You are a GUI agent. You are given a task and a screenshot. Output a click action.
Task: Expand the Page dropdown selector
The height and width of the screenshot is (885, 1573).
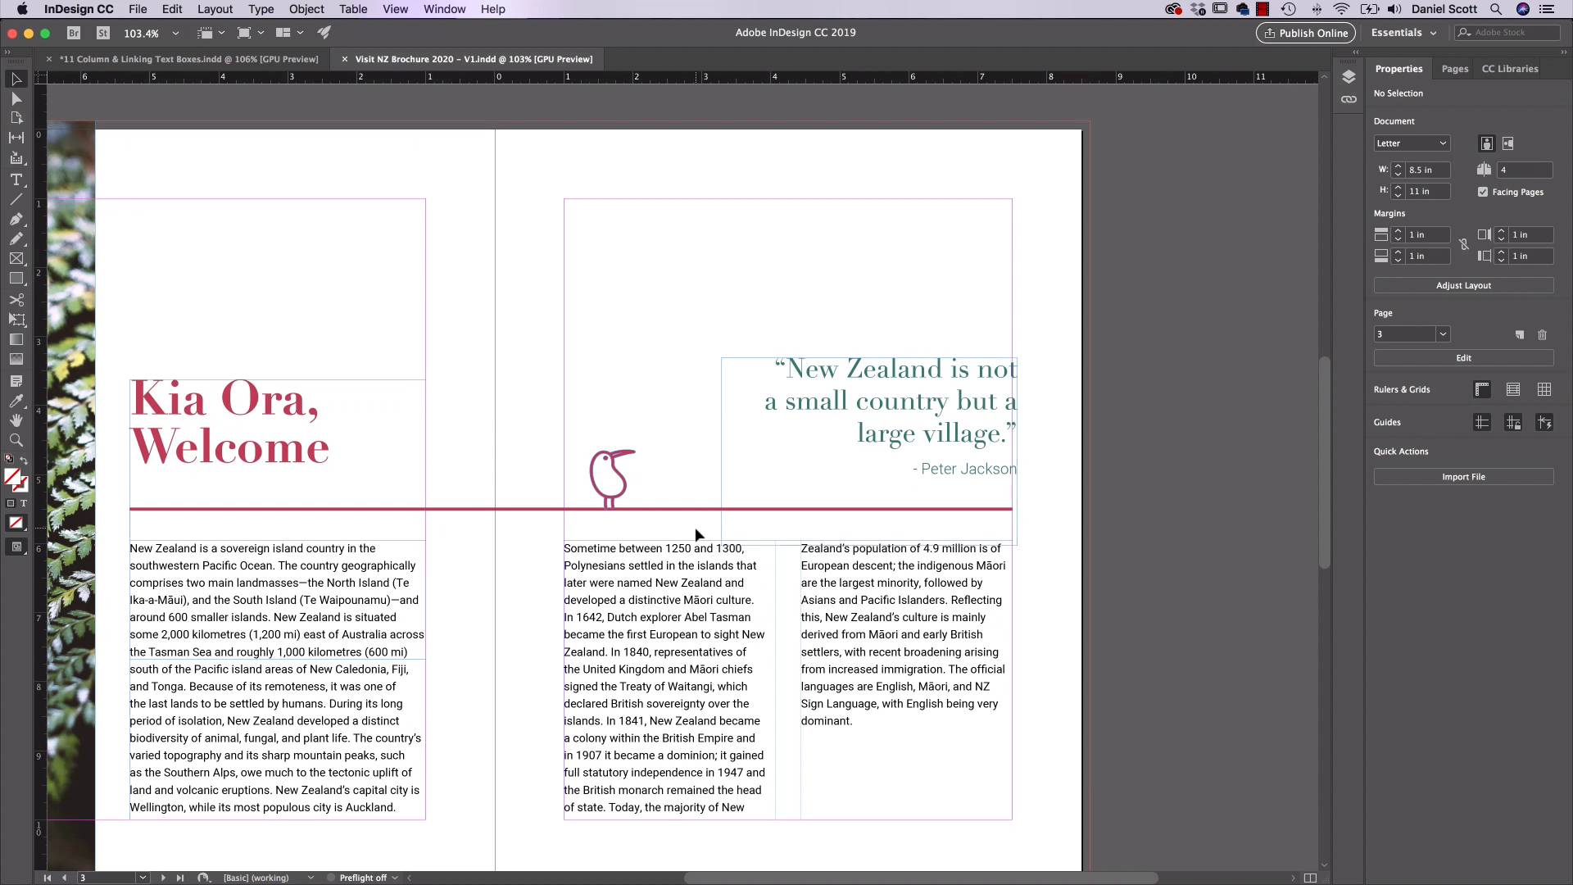coord(1444,334)
